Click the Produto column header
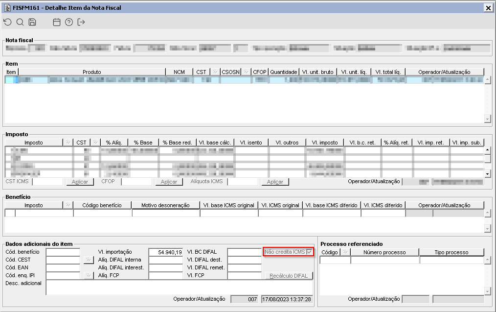The width and height of the screenshot is (496, 312). pyautogui.click(x=92, y=72)
